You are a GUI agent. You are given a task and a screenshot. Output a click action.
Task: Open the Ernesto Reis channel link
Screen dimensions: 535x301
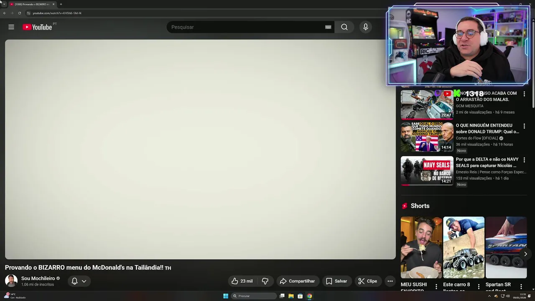[x=491, y=172]
